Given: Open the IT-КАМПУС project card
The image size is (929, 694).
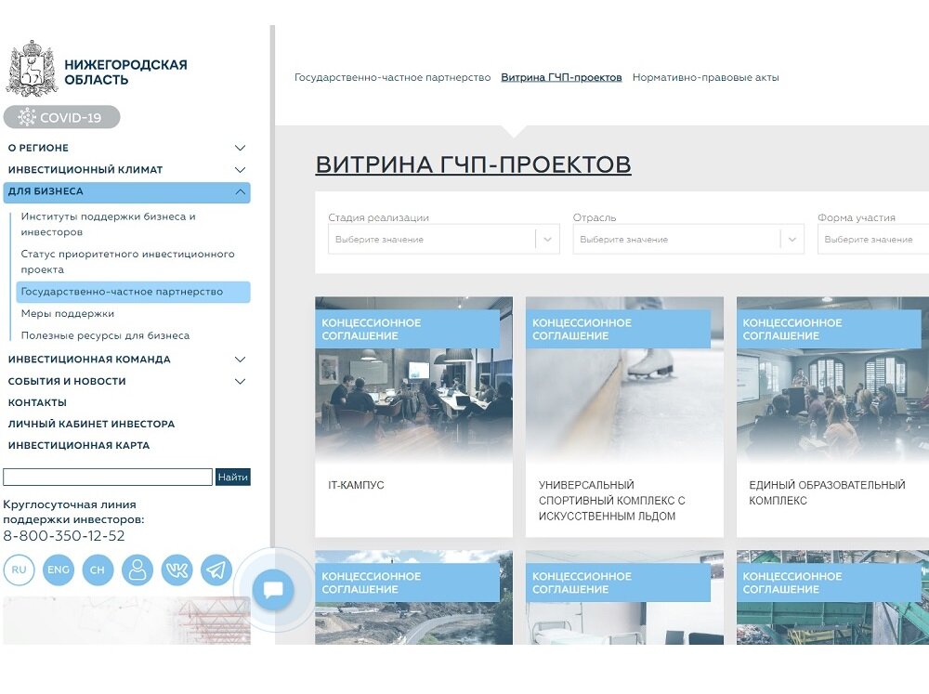Looking at the screenshot, I should click(413, 416).
